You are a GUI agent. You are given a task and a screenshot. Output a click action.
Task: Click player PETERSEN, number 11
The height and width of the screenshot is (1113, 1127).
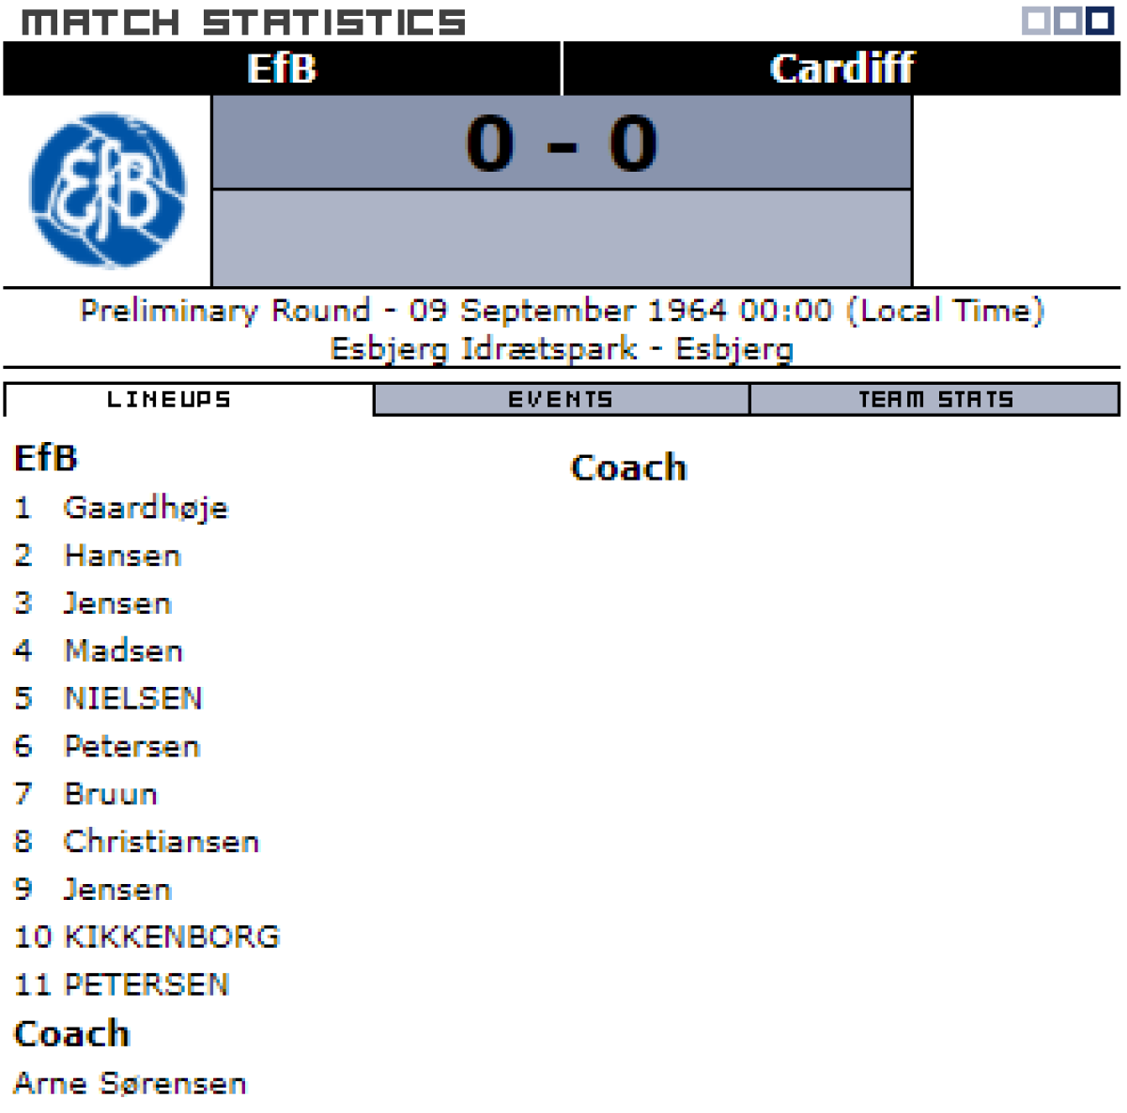click(x=147, y=984)
